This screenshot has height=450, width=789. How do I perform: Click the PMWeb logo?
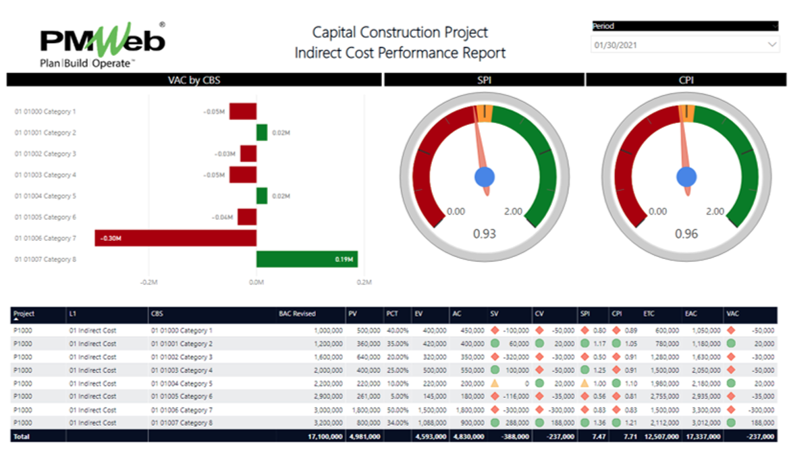[103, 45]
